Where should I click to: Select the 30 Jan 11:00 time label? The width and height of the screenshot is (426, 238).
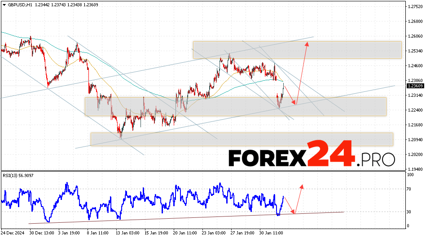pos(270,233)
